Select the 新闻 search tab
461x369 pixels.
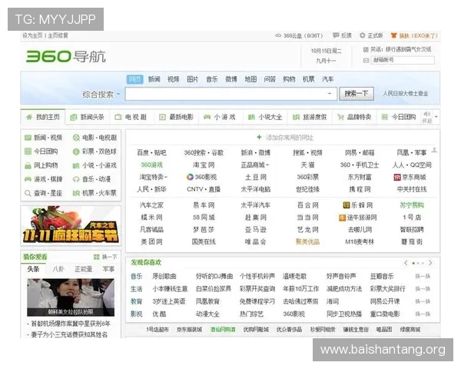pos(154,79)
